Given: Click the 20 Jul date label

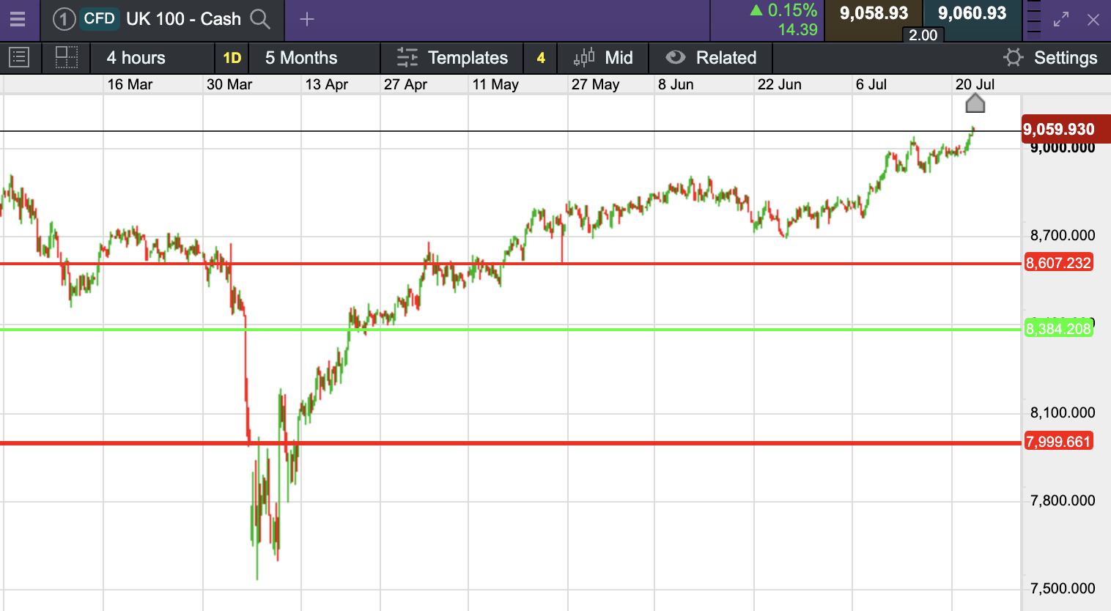Looking at the screenshot, I should [975, 84].
